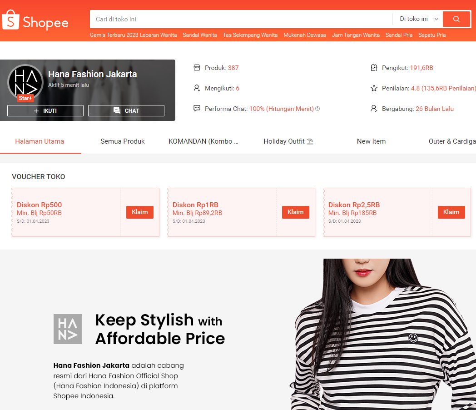The image size is (476, 410).
Task: Open the "Di toko ini" search scope dropdown
Action: pyautogui.click(x=419, y=19)
